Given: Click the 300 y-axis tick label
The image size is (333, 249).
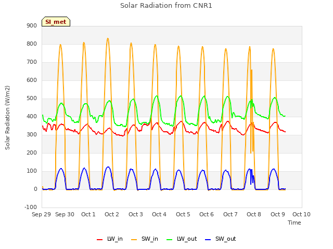Looking at the screenshot, I should (x=32, y=135).
